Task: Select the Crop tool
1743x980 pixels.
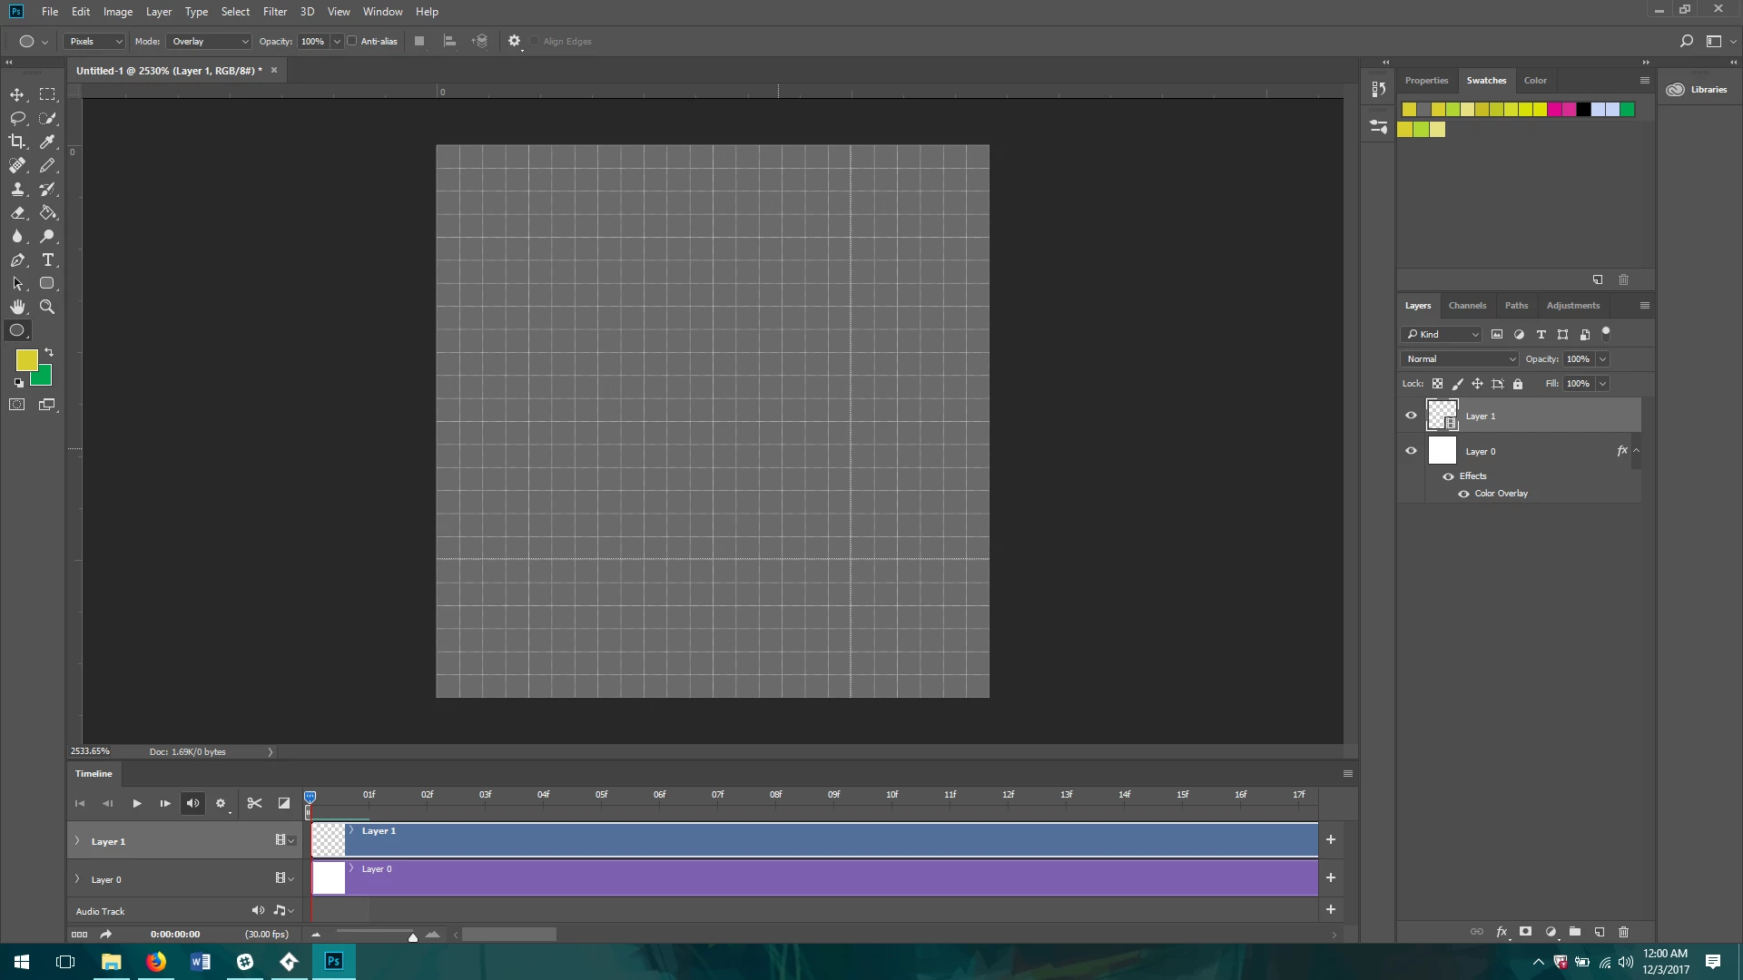Action: pyautogui.click(x=17, y=142)
